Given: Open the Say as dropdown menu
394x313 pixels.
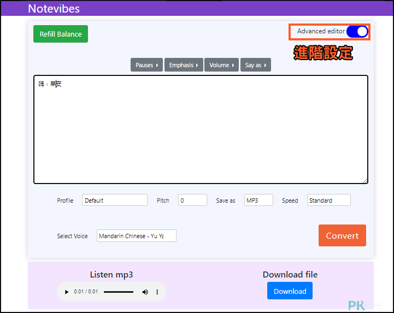Looking at the screenshot, I should click(x=256, y=65).
